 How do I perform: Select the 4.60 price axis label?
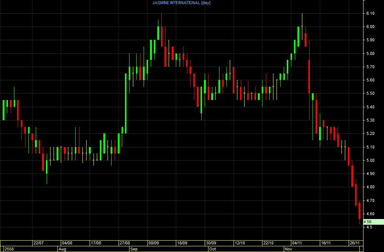click(x=370, y=214)
